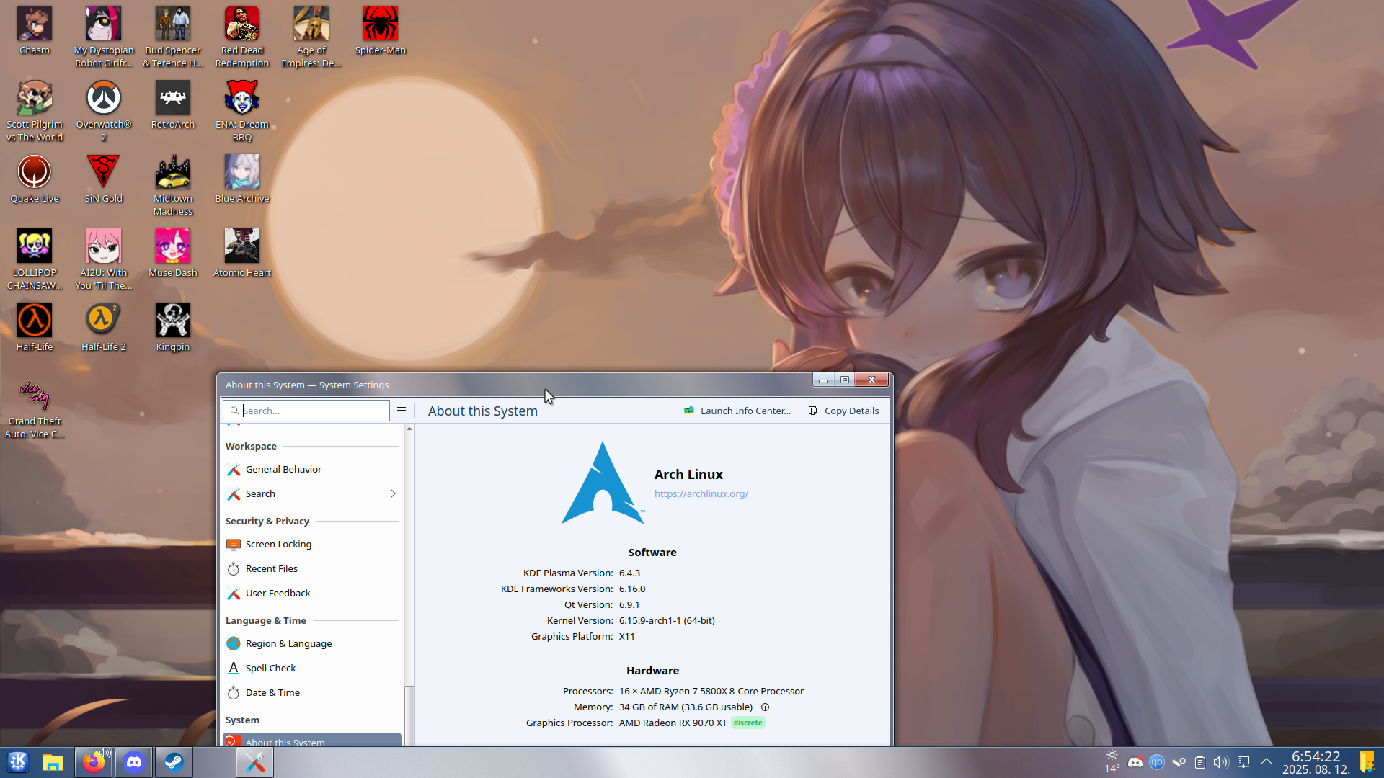Expand hidden system tray icons arrow
This screenshot has width=1384, height=778.
[1267, 761]
